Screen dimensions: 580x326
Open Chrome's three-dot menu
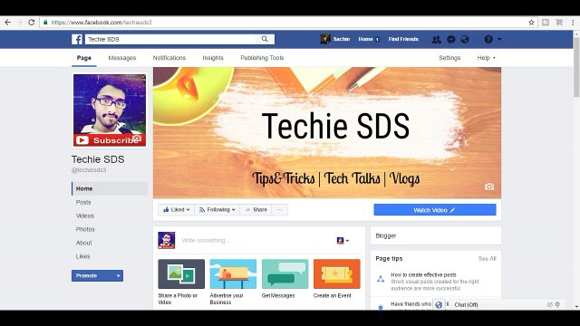click(x=573, y=23)
